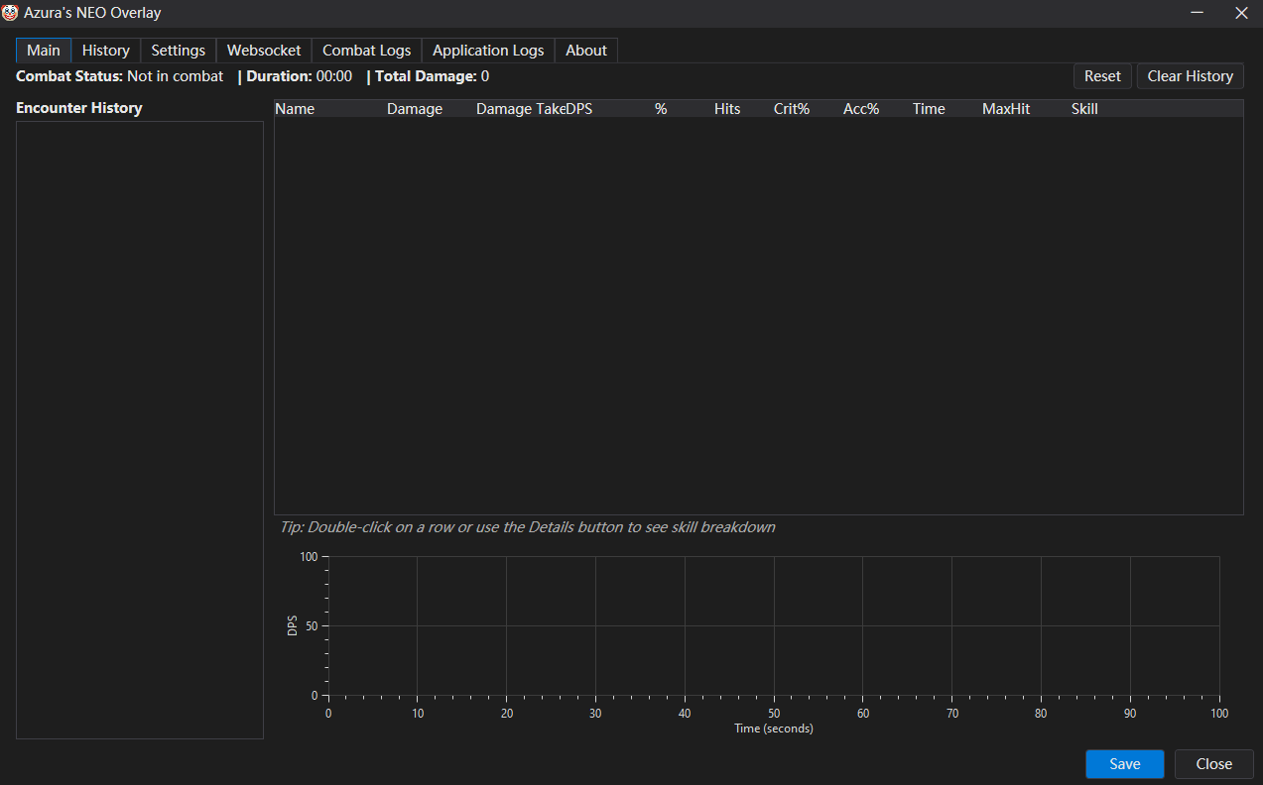Click the Close button at bottom
The height and width of the screenshot is (785, 1263).
(1214, 764)
